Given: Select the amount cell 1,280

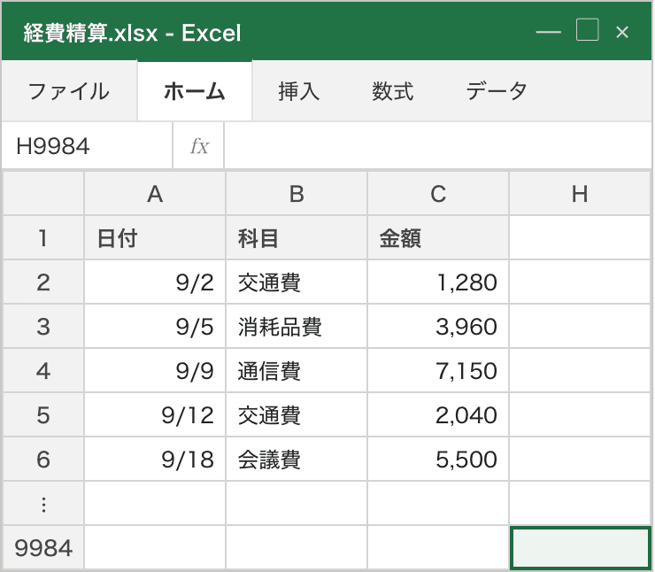Looking at the screenshot, I should 438,282.
